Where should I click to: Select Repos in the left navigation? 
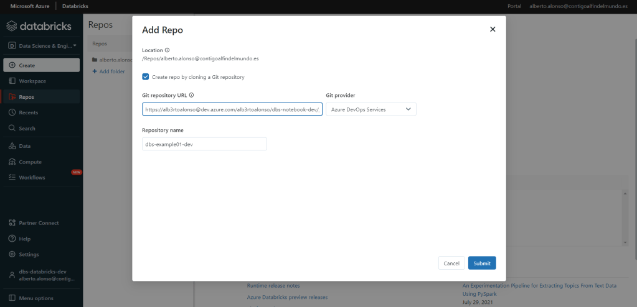[26, 97]
